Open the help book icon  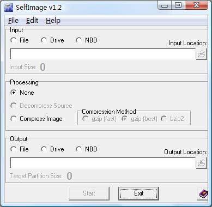pos(203,193)
